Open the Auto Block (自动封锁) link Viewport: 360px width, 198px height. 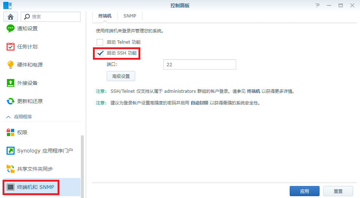coord(199,103)
